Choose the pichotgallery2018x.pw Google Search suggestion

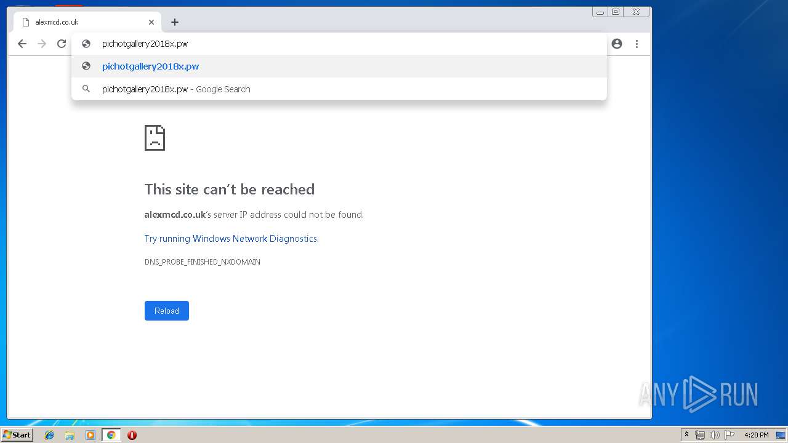pos(339,89)
